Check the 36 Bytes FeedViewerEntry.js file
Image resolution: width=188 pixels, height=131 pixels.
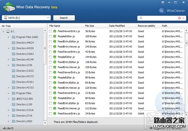(x=50, y=31)
